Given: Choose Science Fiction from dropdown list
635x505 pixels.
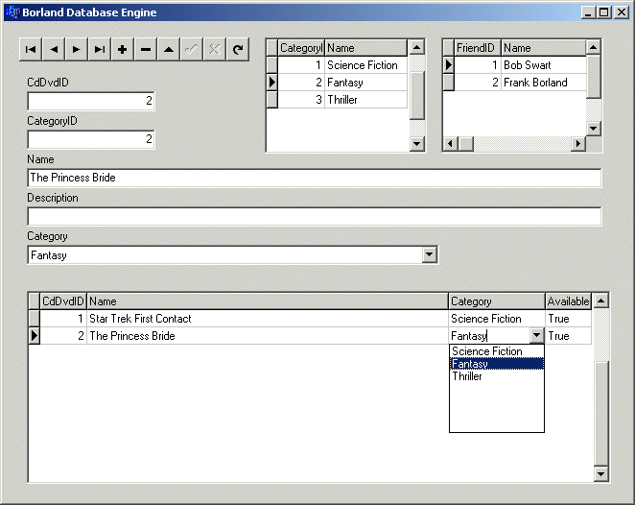Looking at the screenshot, I should 497,351.
